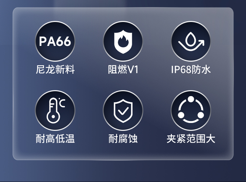The width and height of the screenshot is (246, 182).
Task: Click the top dot of the clamping icon
Action: (191, 99)
